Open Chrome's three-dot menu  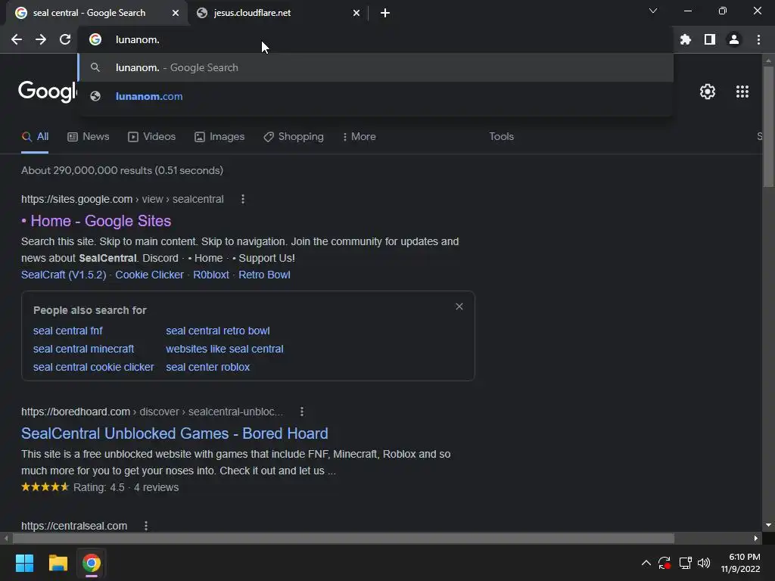[758, 39]
